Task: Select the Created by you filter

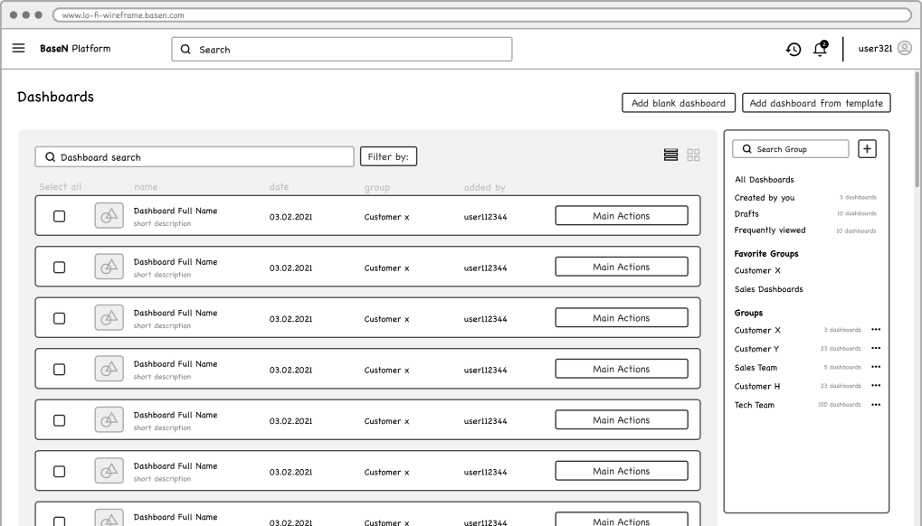Action: pyautogui.click(x=765, y=198)
